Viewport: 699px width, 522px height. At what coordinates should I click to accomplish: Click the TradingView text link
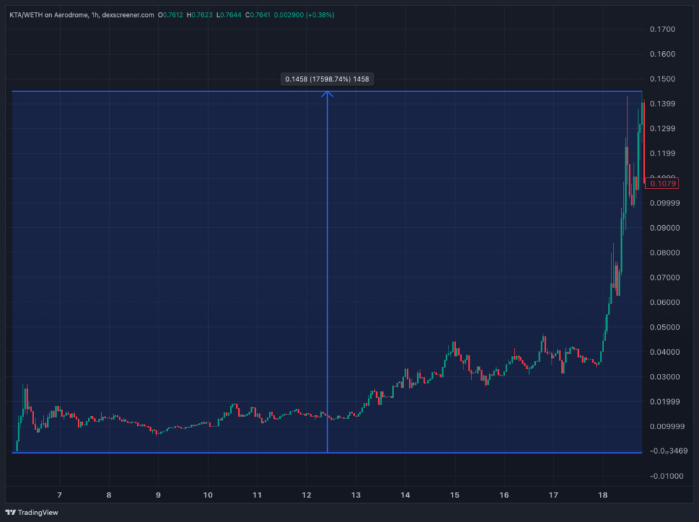point(37,512)
